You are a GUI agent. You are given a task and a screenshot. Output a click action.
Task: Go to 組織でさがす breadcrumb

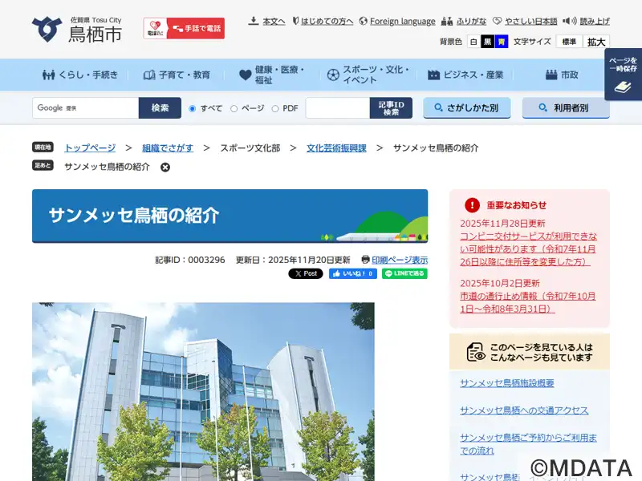click(x=168, y=148)
